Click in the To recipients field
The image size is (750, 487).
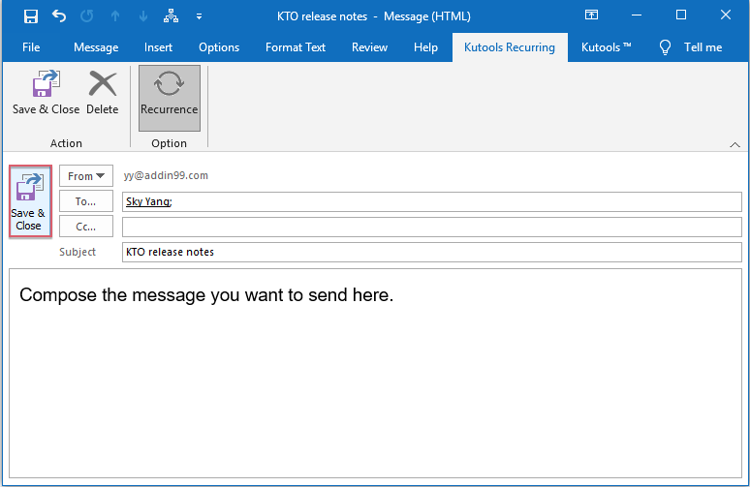(432, 201)
